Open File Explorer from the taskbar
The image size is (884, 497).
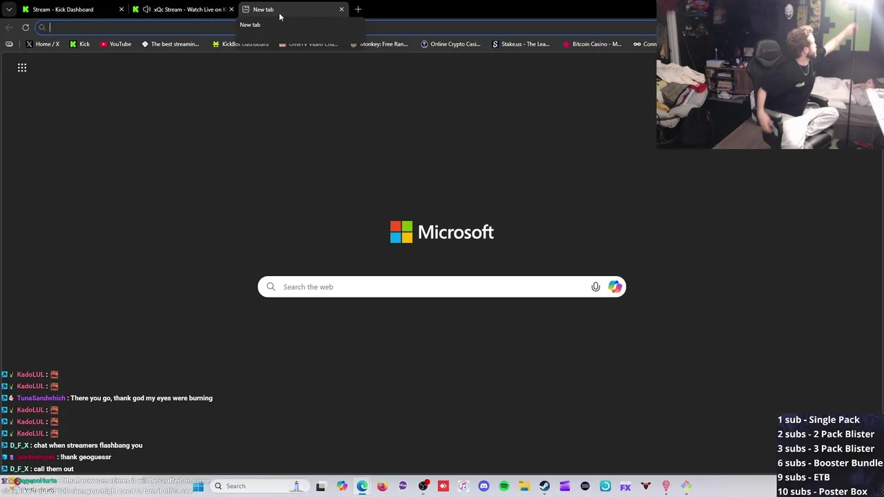[524, 487]
